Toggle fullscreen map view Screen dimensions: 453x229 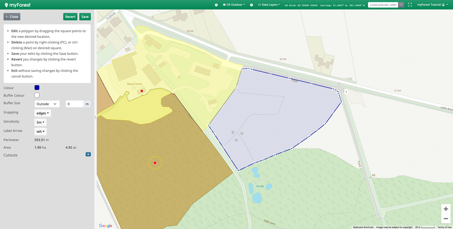410,5
